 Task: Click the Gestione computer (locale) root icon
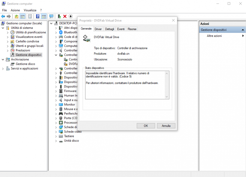pos(3,24)
